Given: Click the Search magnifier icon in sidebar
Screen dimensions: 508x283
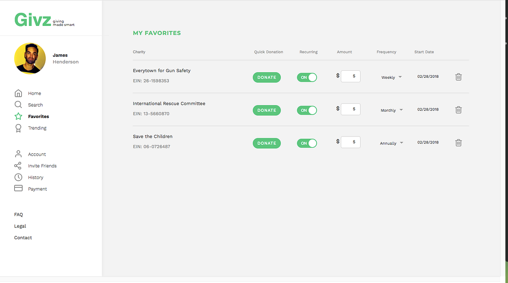Looking at the screenshot, I should point(18,104).
